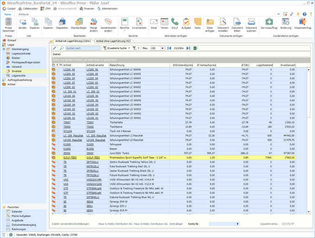315x238 pixels.
Task: Click the Kopieren icon in Link group
Action: (35, 22)
